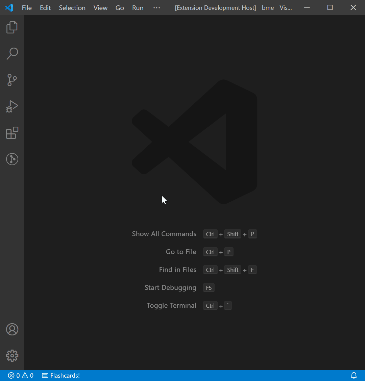This screenshot has height=381, width=365.
Task: Click the Flashcards! status bar item
Action: click(61, 375)
